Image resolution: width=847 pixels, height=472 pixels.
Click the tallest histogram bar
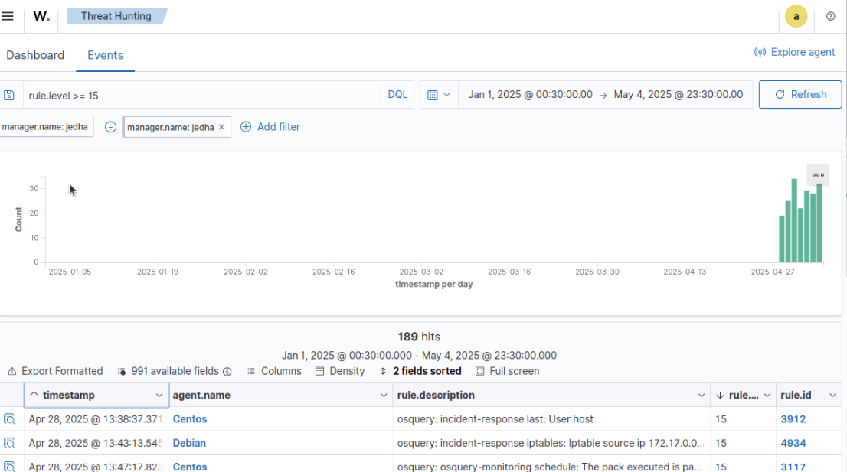794,220
